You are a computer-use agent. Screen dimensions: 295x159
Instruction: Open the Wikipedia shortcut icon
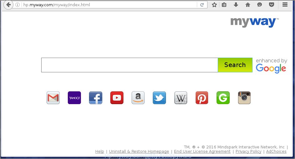tap(181, 98)
